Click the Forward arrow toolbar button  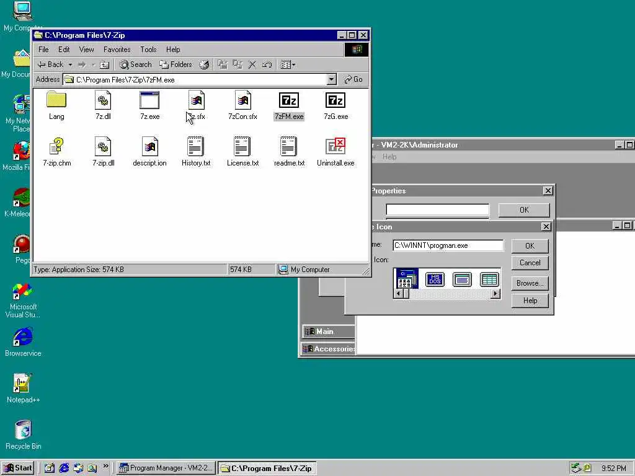[x=82, y=64]
